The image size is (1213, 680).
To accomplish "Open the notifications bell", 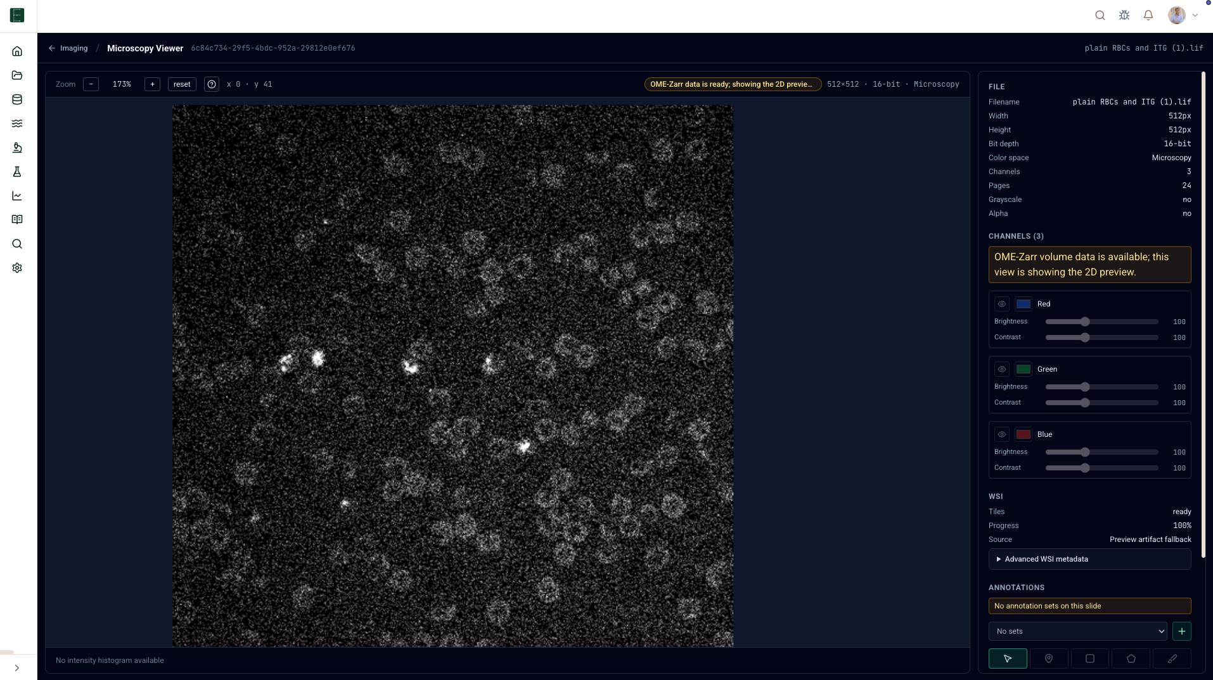I will [1148, 15].
